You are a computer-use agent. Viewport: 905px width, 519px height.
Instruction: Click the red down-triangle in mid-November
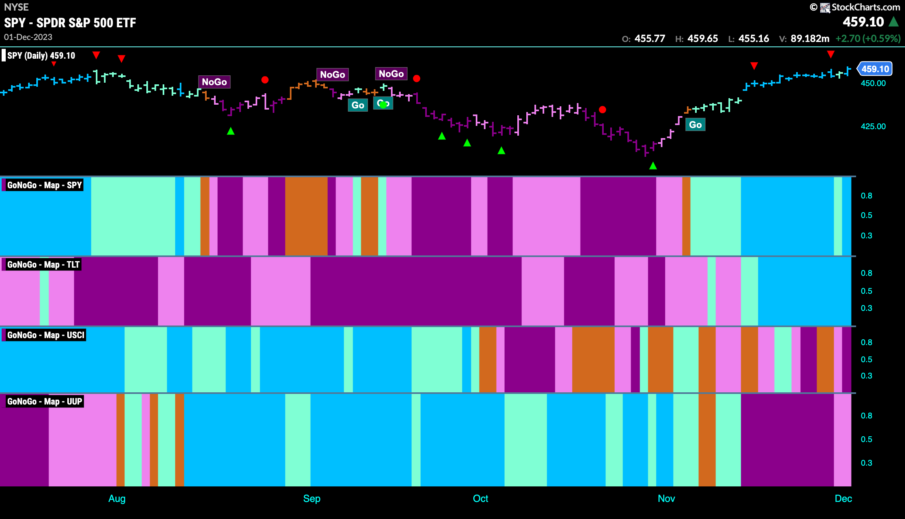pos(754,66)
